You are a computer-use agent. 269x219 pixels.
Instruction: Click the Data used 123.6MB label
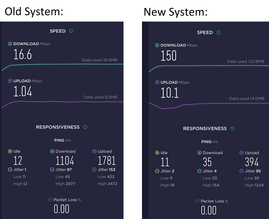pyautogui.click(x=246, y=61)
